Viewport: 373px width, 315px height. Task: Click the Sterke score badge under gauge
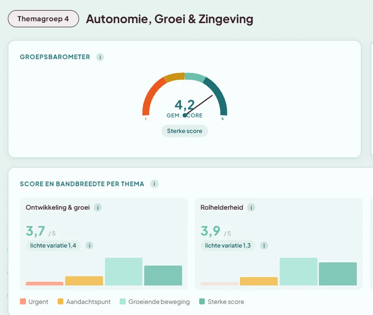tap(184, 131)
